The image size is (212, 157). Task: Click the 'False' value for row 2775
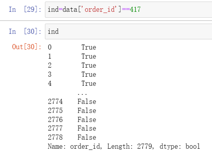coord(87,111)
